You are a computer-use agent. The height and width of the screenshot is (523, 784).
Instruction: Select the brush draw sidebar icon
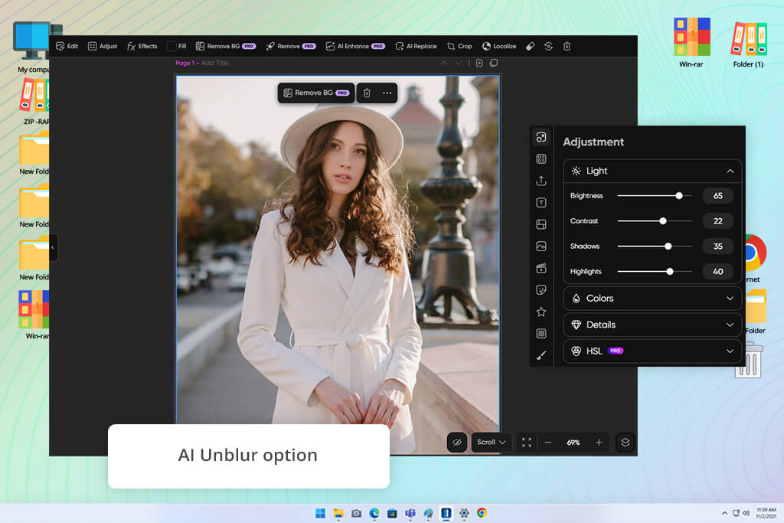(x=541, y=355)
